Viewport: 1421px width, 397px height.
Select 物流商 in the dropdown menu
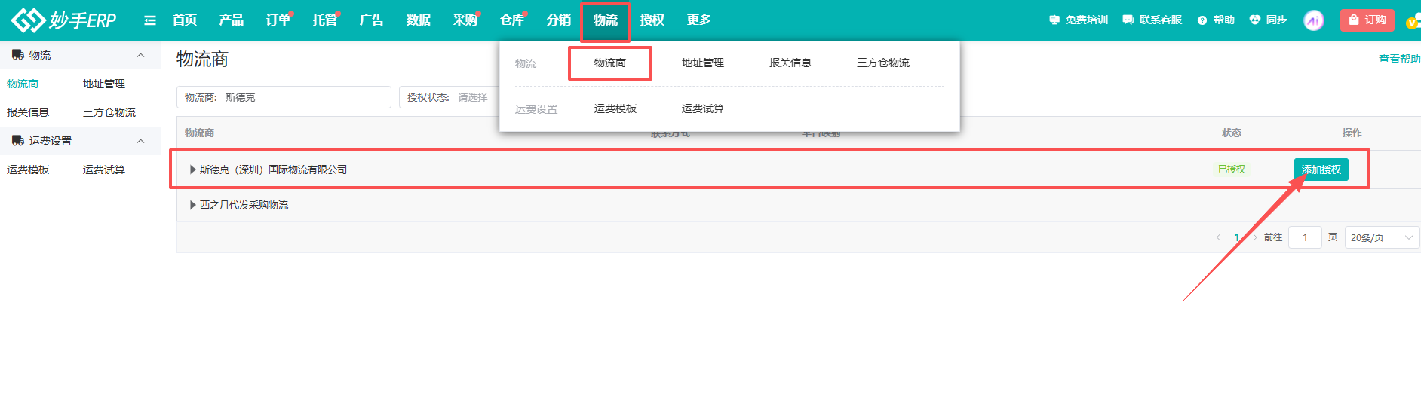tap(610, 63)
